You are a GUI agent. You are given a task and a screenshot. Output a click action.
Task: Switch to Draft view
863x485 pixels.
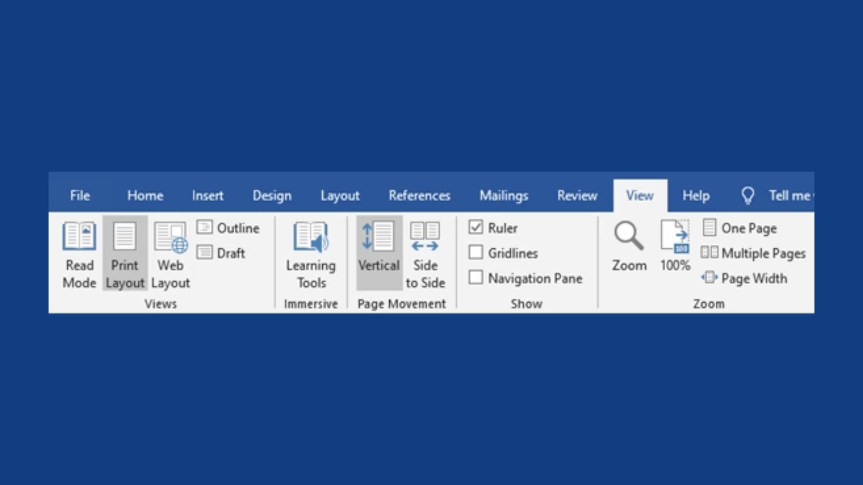[221, 253]
